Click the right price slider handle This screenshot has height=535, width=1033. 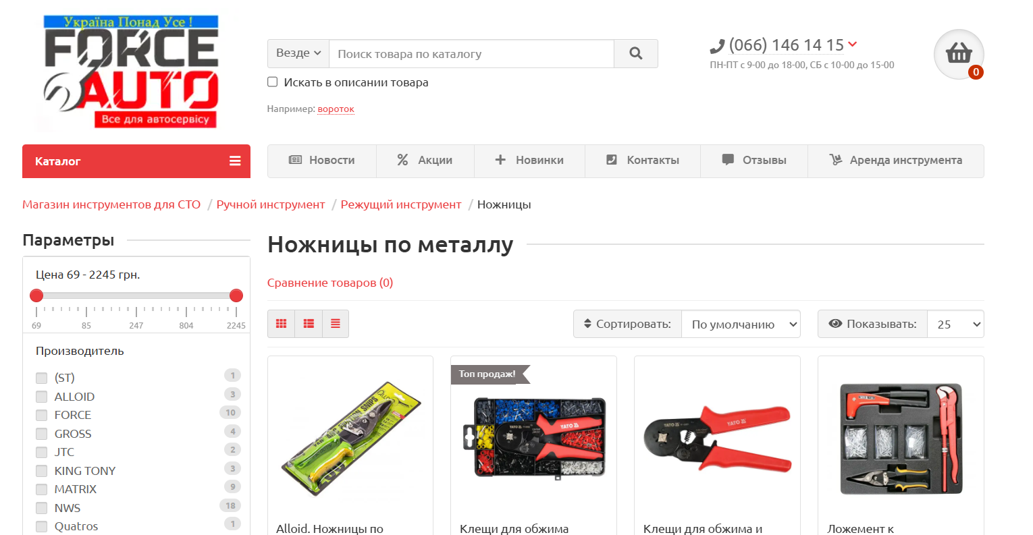(x=236, y=295)
